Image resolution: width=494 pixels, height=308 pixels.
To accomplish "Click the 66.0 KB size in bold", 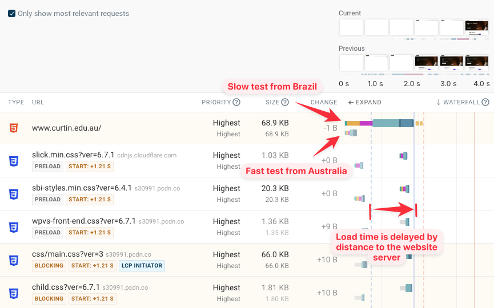I will 275,254.
